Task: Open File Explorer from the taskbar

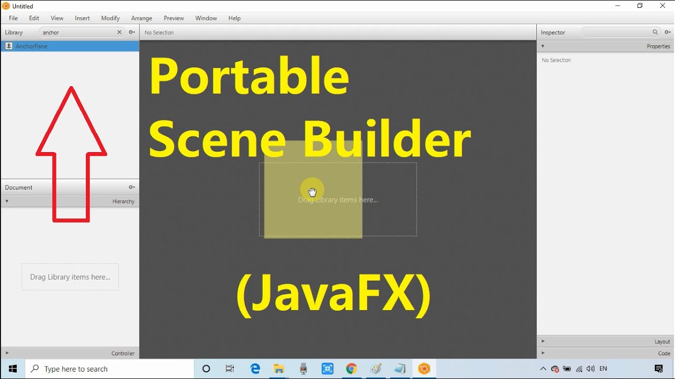Action: click(x=279, y=369)
